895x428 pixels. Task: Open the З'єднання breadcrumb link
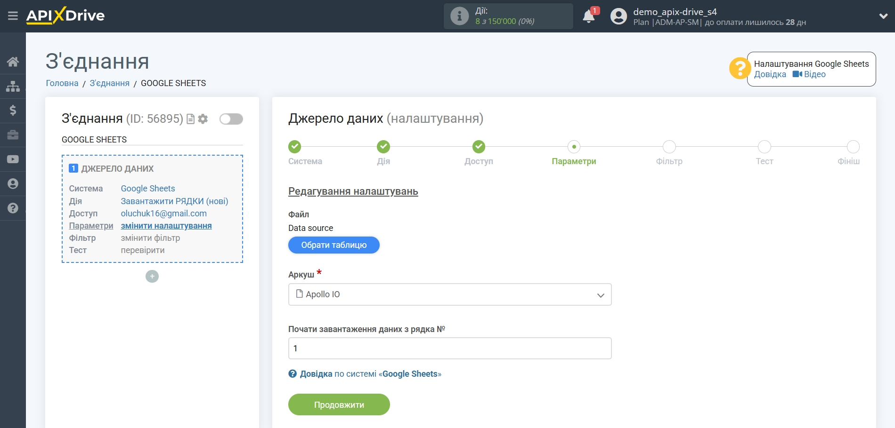coord(109,83)
